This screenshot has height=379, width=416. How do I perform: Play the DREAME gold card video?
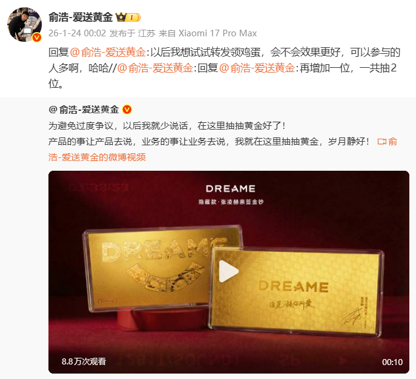[228, 271]
